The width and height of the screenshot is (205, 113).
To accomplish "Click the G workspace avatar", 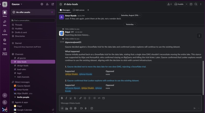I will 5,4.
